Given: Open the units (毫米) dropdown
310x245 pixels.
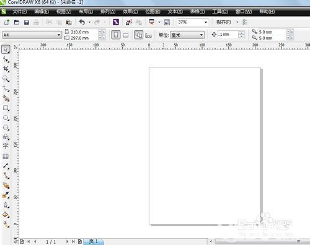Looking at the screenshot, I should 201,35.
